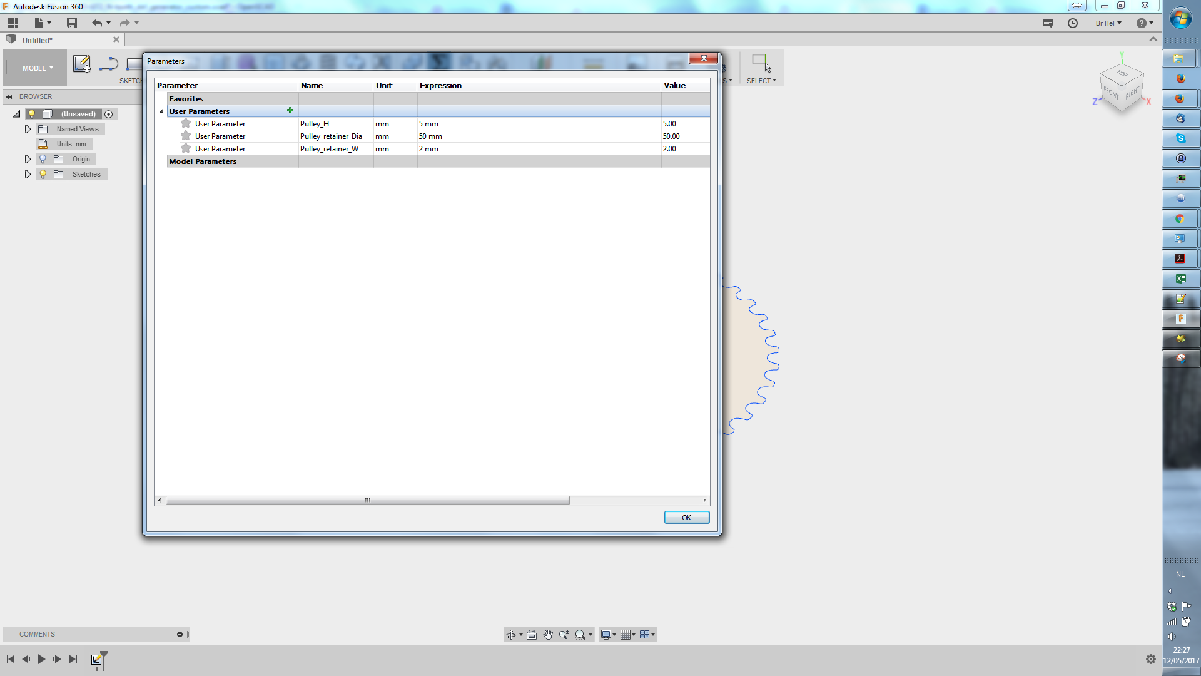Select the Untitled* document tab
The height and width of the screenshot is (676, 1201).
coord(38,40)
